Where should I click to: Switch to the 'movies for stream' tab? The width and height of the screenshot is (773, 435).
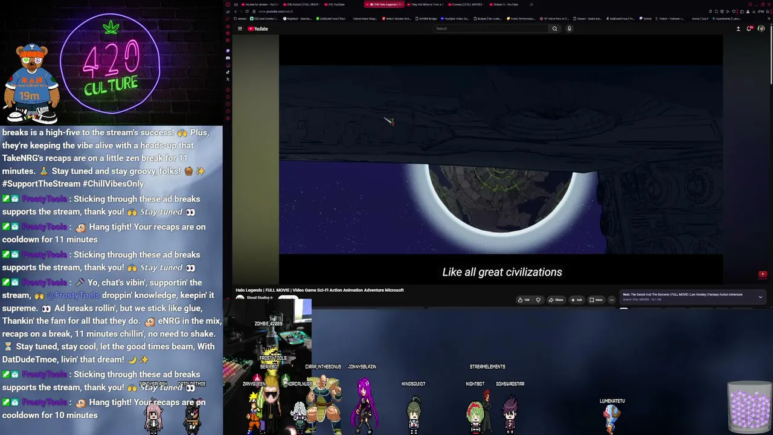(260, 4)
